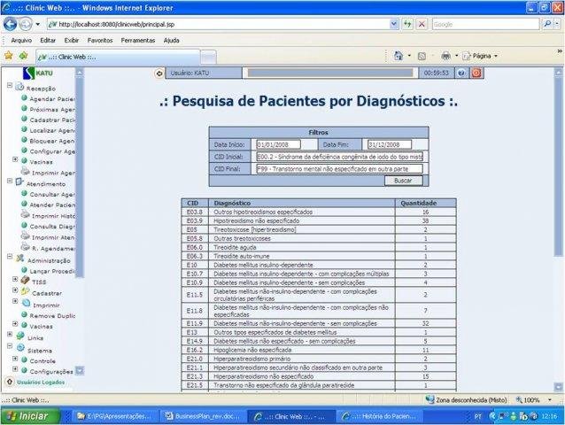Click the Iniciar start button
Screen dimensions: 565x425
coord(30,416)
